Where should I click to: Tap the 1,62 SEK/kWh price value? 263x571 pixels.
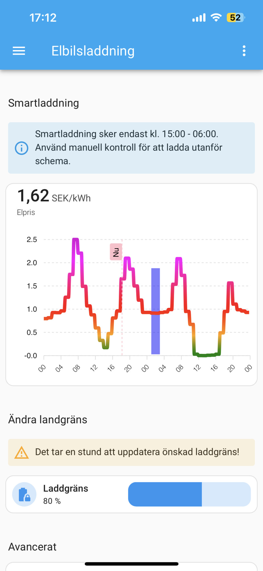(54, 196)
